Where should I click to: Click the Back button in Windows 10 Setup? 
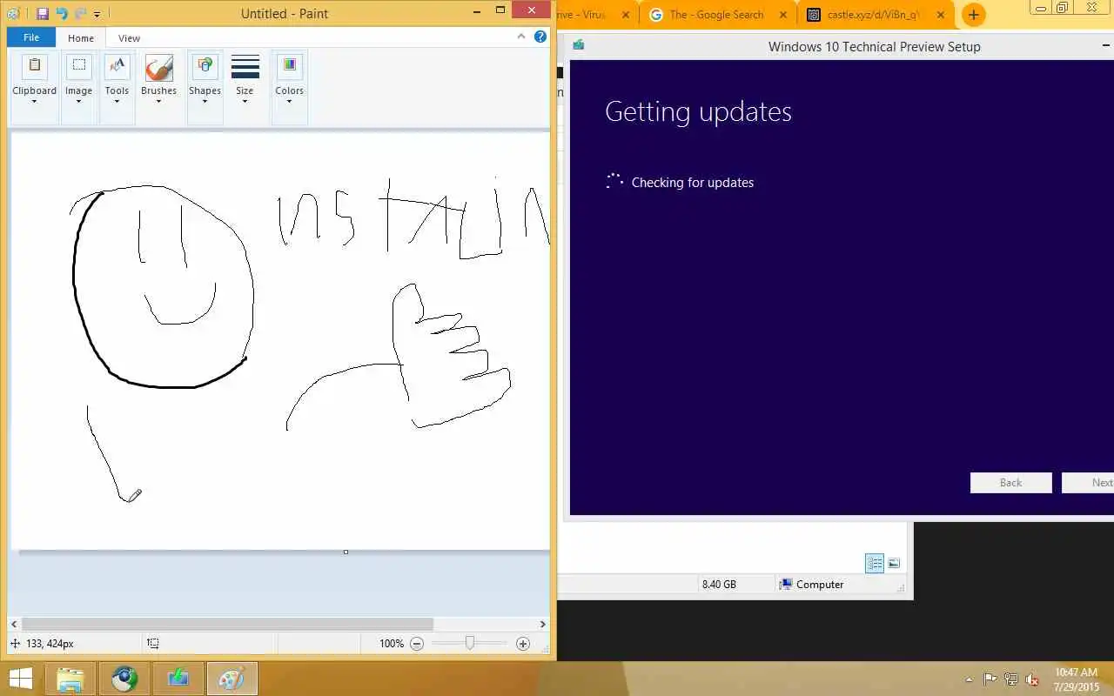[x=1011, y=483]
